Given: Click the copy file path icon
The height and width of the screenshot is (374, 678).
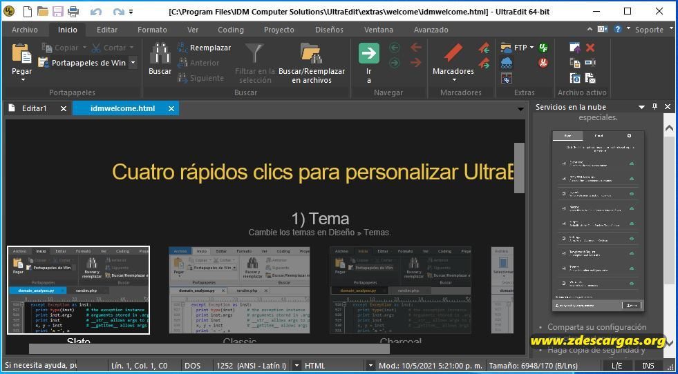Looking at the screenshot, I should 575,63.
